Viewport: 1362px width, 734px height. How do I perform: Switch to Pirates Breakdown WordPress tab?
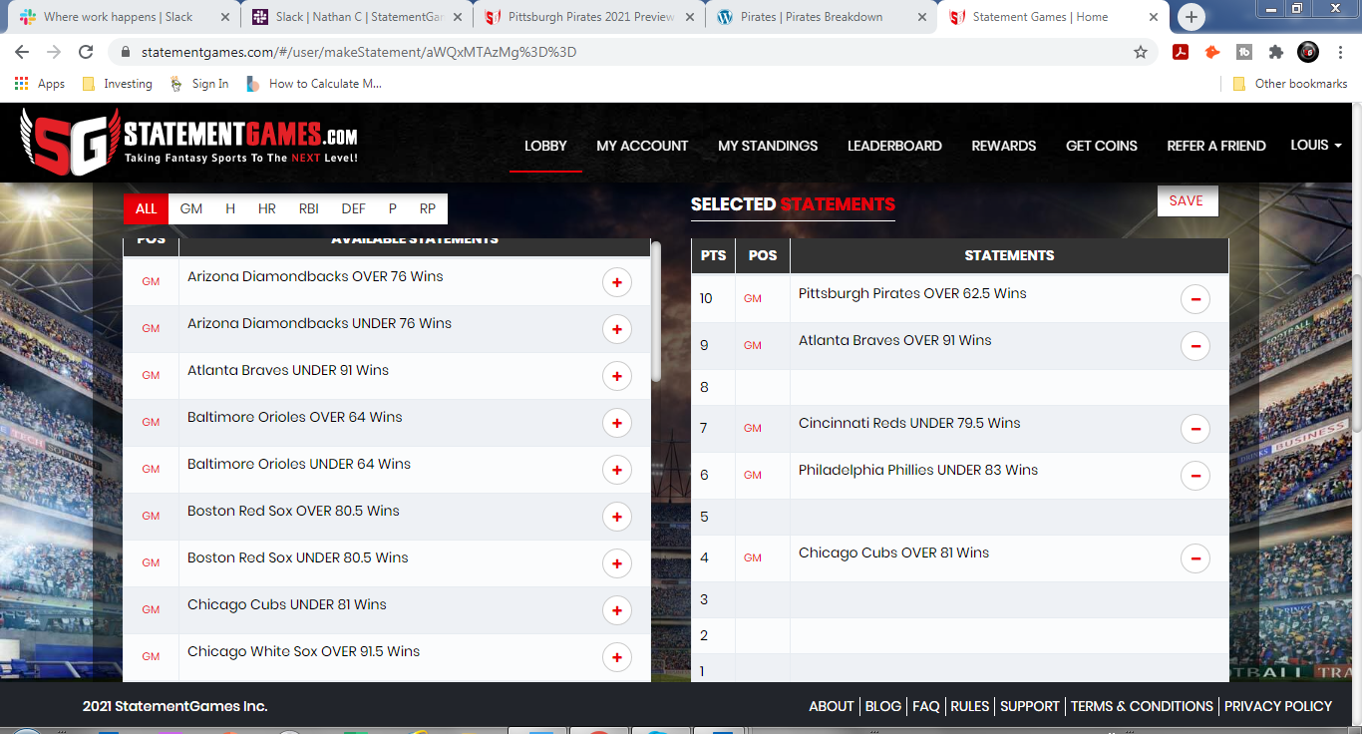[x=822, y=17]
